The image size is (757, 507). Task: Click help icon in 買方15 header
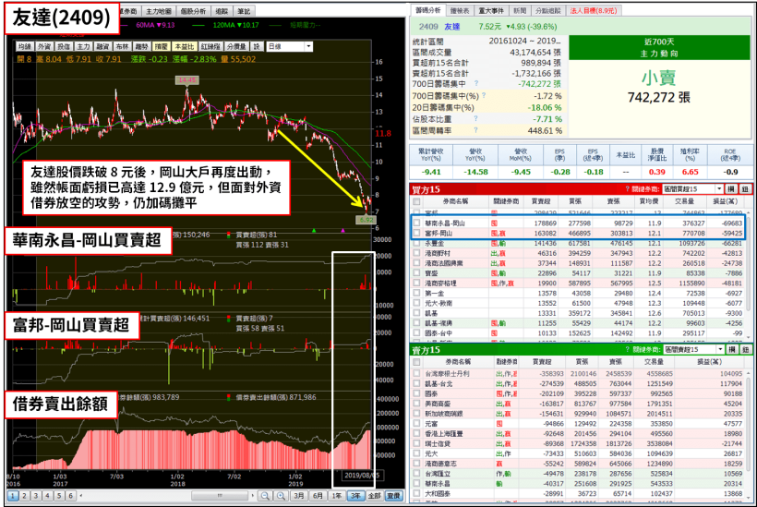pos(628,188)
